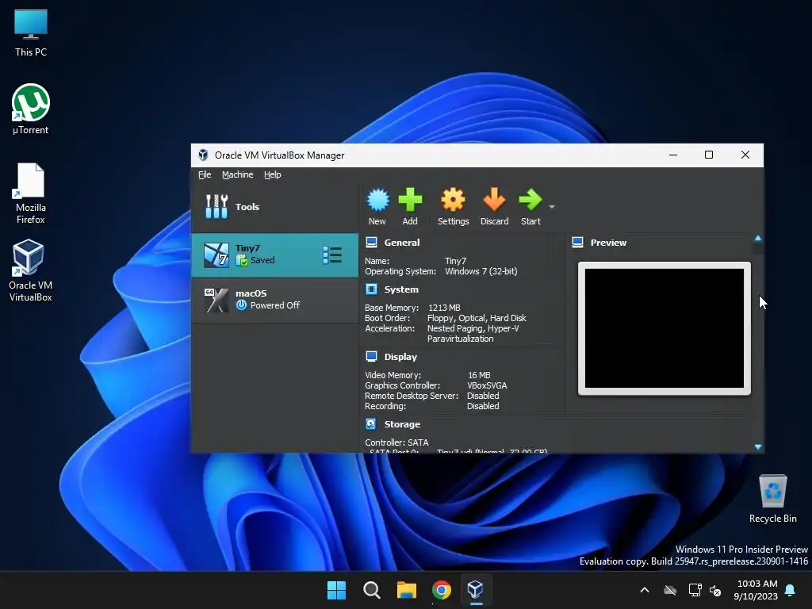Viewport: 812px width, 609px height.
Task: Select the Tiny7 virtual machine
Action: [x=274, y=255]
